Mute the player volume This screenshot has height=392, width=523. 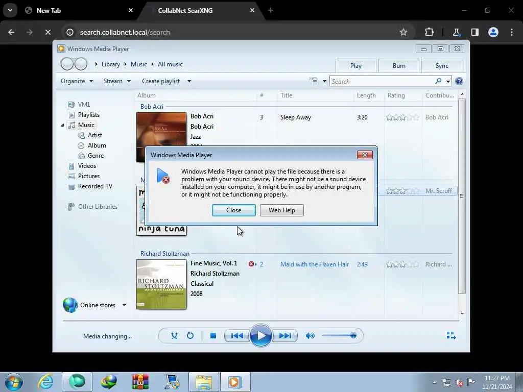pyautogui.click(x=310, y=336)
